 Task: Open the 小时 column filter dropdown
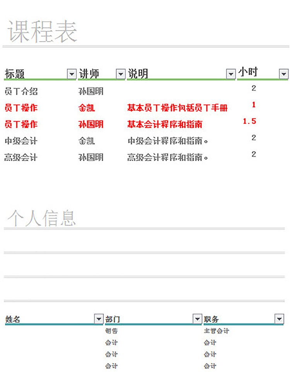pos(283,74)
